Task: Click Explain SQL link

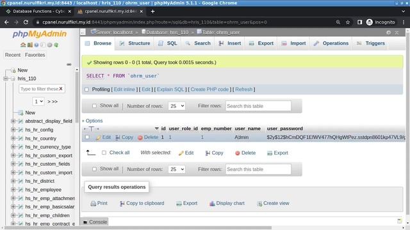Action: click(x=170, y=89)
